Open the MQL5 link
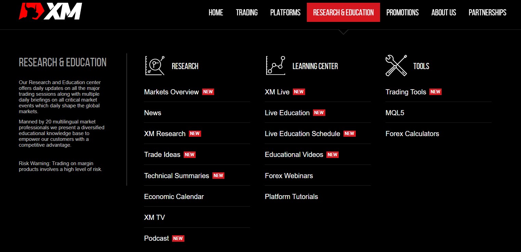The height and width of the screenshot is (252, 521). pos(395,113)
